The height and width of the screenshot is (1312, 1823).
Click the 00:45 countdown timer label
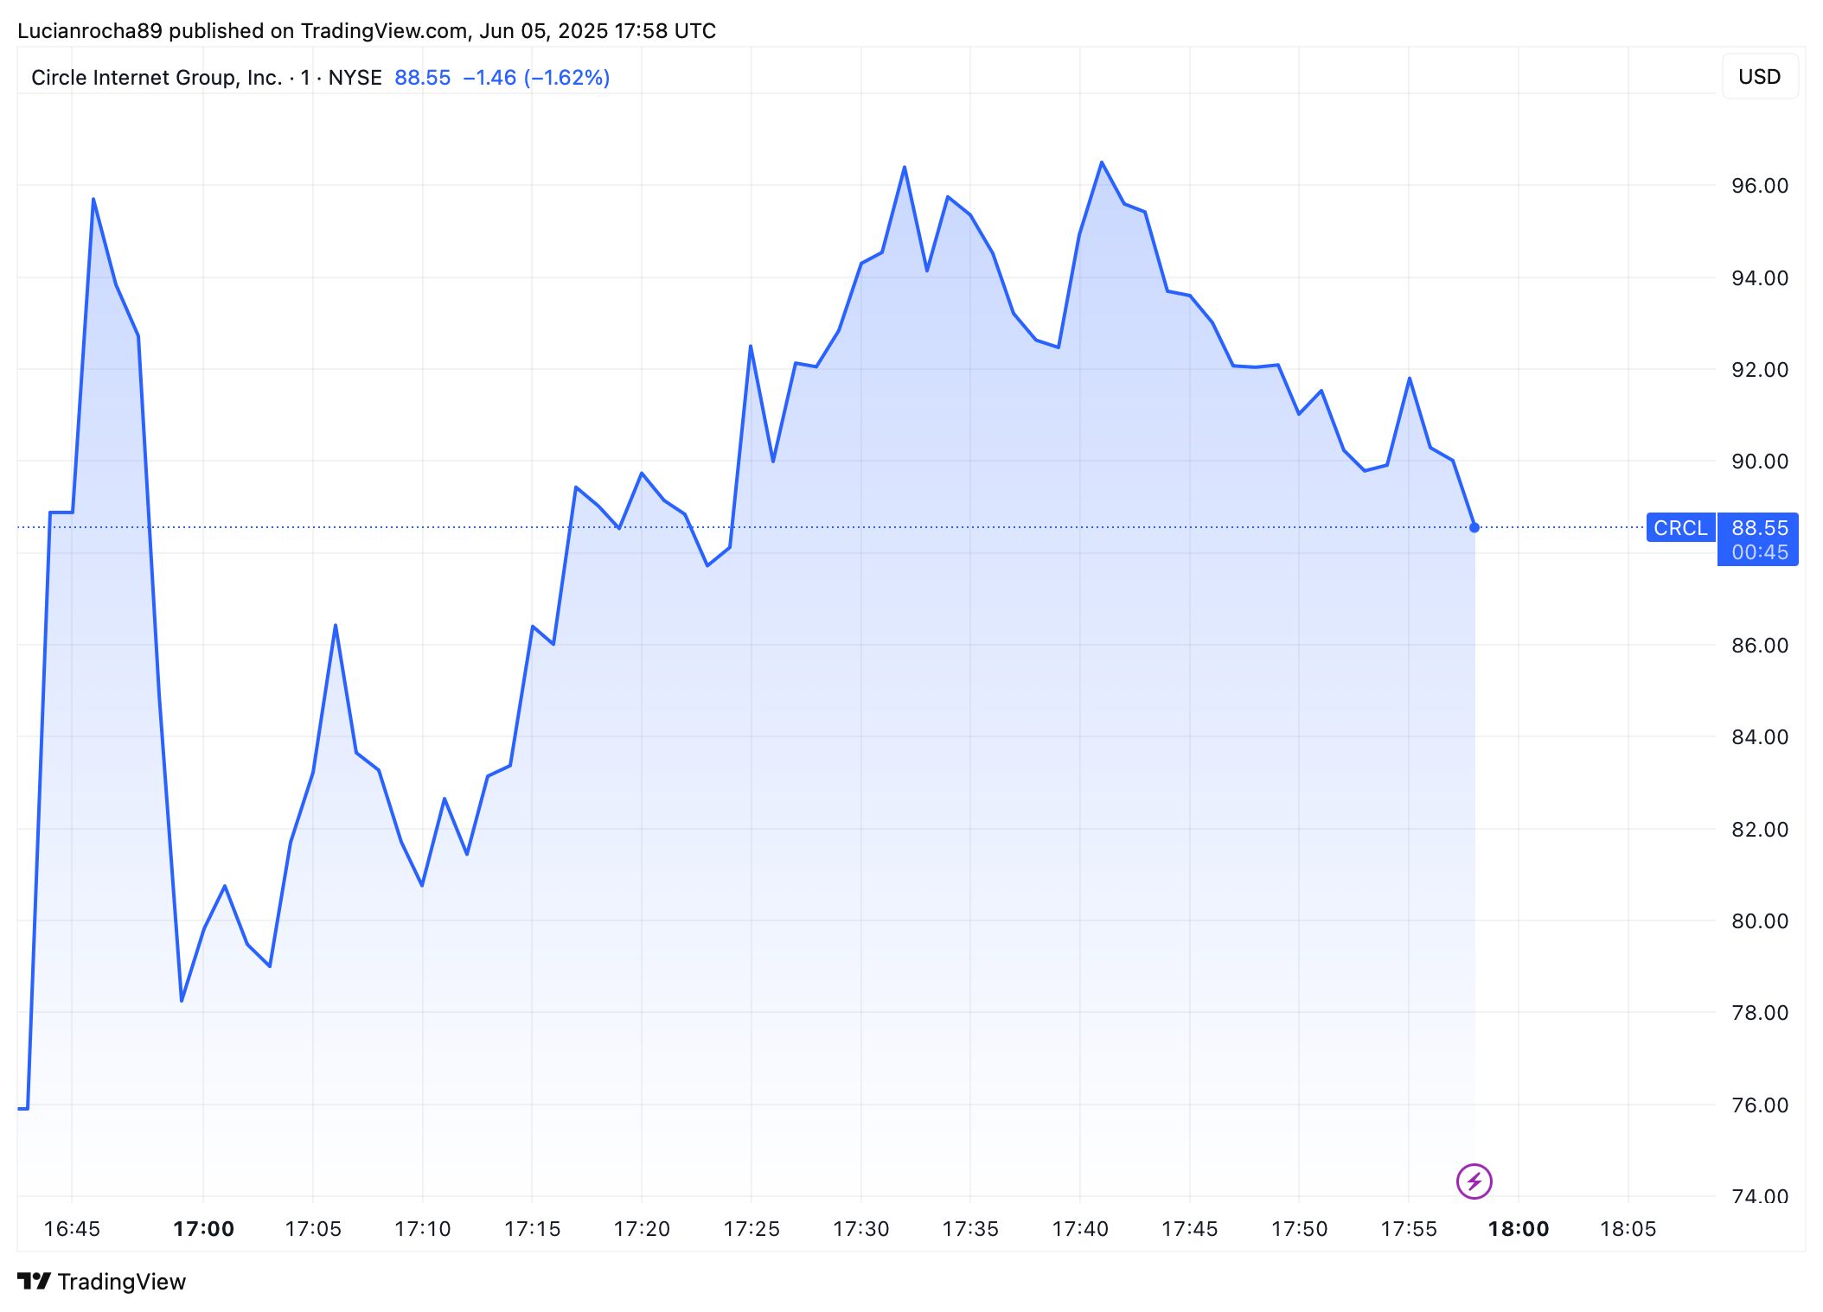tap(1759, 552)
